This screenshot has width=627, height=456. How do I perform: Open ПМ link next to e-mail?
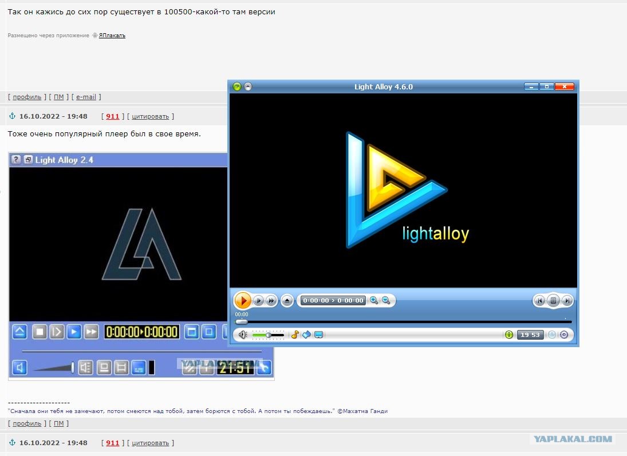click(59, 97)
